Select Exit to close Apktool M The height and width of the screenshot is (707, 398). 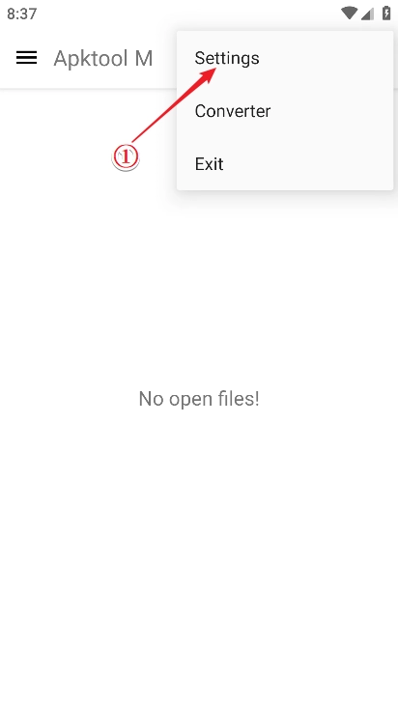point(285,163)
